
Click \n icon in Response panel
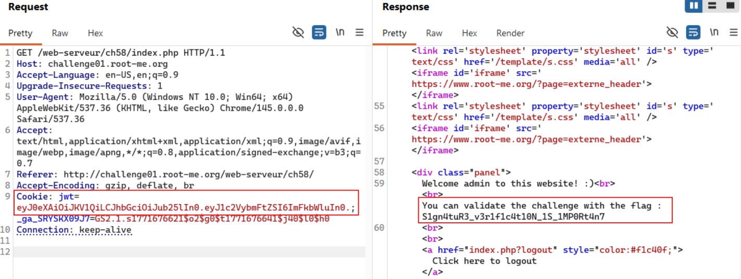[714, 32]
